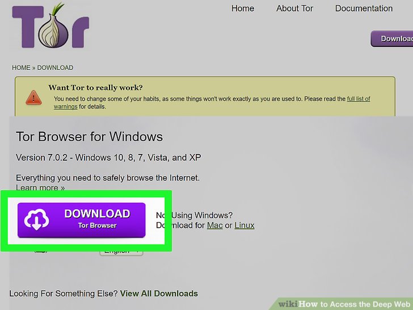Click View All Downloads link
The image size is (413, 310).
coord(159,294)
